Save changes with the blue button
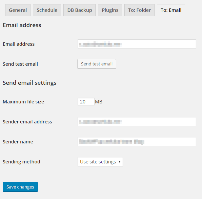Viewport: 202px width, 199px height. [20, 187]
